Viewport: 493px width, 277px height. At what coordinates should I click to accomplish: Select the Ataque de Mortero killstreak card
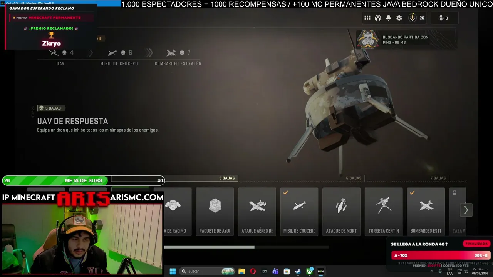pos(341,212)
